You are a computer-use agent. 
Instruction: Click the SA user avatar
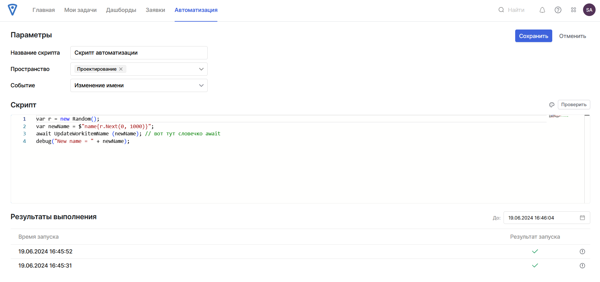pyautogui.click(x=589, y=10)
